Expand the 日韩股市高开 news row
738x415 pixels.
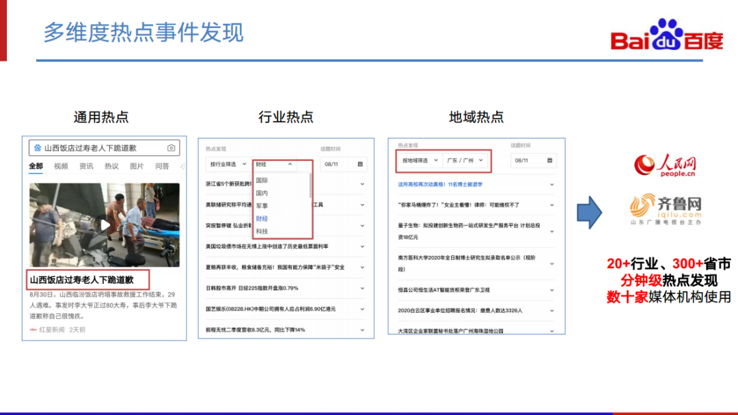(x=285, y=288)
